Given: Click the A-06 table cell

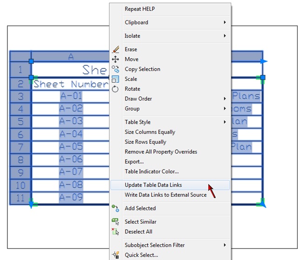Looking at the screenshot, I should 71,160.
